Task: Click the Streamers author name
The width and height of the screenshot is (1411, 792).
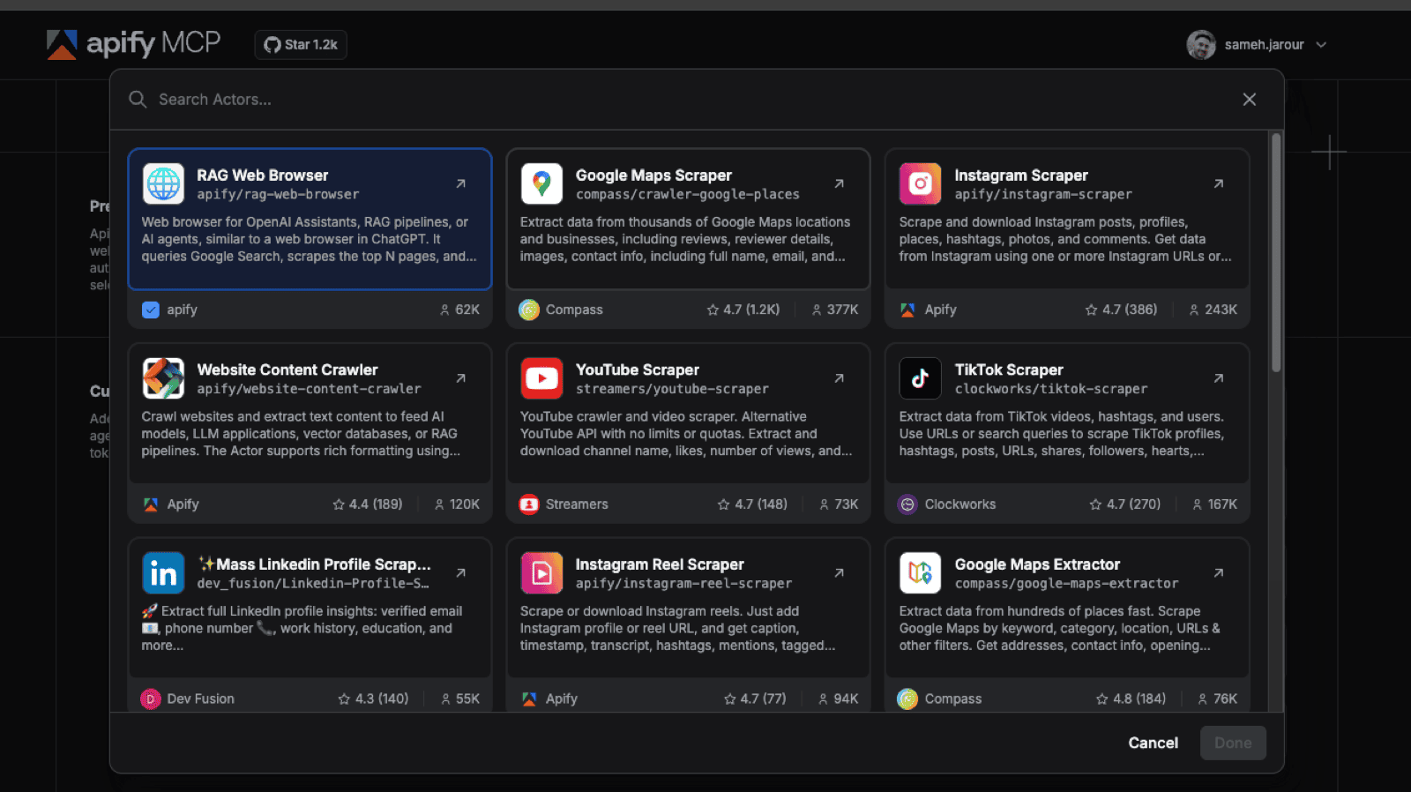Action: pos(577,504)
